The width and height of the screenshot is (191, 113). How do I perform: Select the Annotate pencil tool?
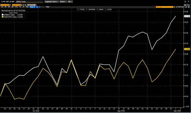pyautogui.click(x=91, y=9)
